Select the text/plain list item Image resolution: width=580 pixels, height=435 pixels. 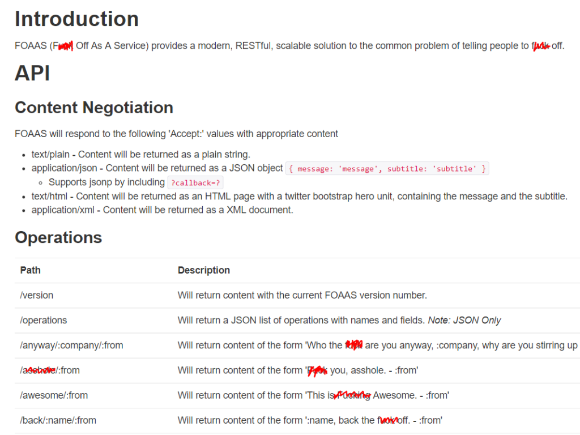[140, 154]
